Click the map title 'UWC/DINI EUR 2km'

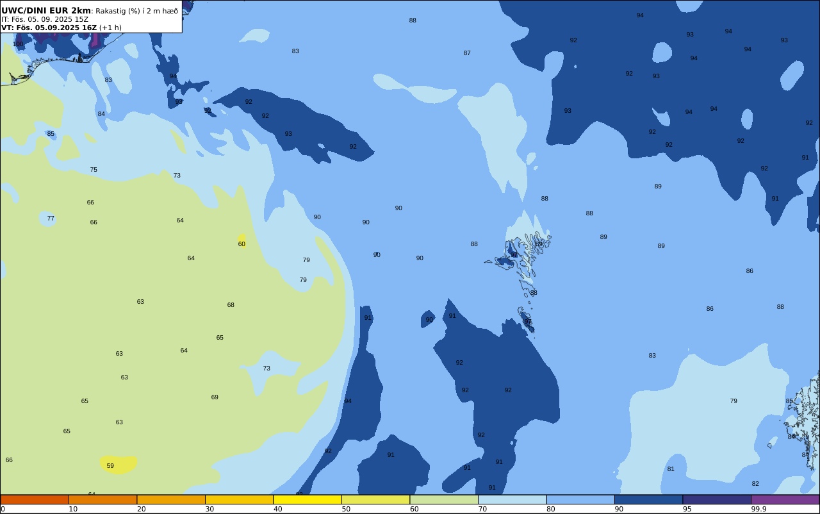[x=46, y=11]
